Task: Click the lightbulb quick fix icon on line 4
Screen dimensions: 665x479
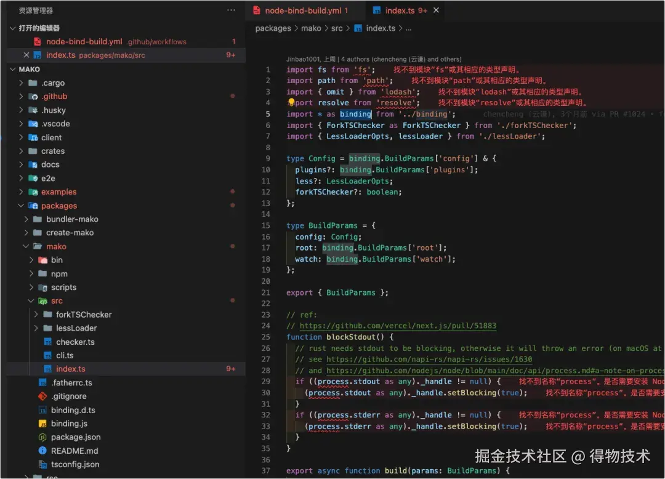Action: [x=291, y=102]
